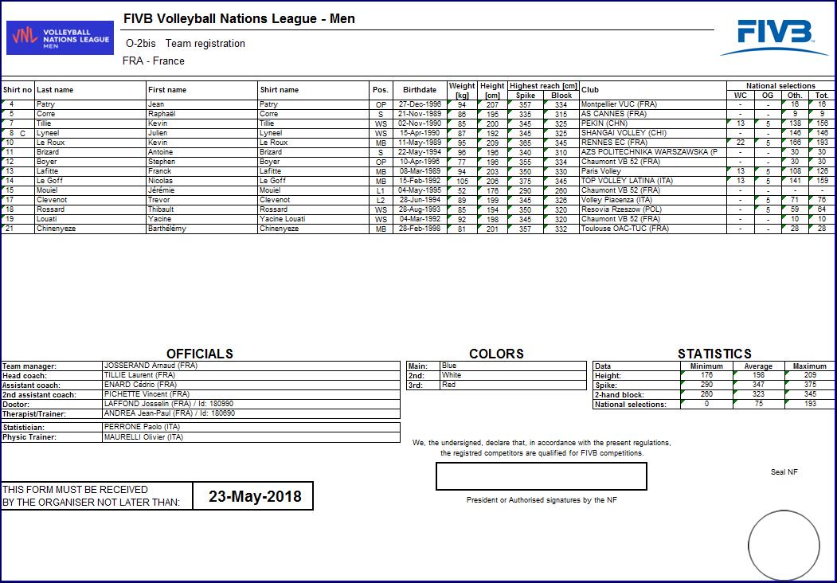
Task: Select the "Last name" column header
Action: click(55, 90)
